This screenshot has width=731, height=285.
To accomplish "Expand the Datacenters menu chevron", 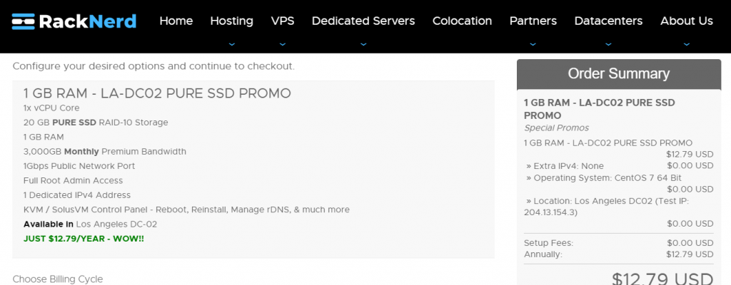I will pyautogui.click(x=608, y=44).
